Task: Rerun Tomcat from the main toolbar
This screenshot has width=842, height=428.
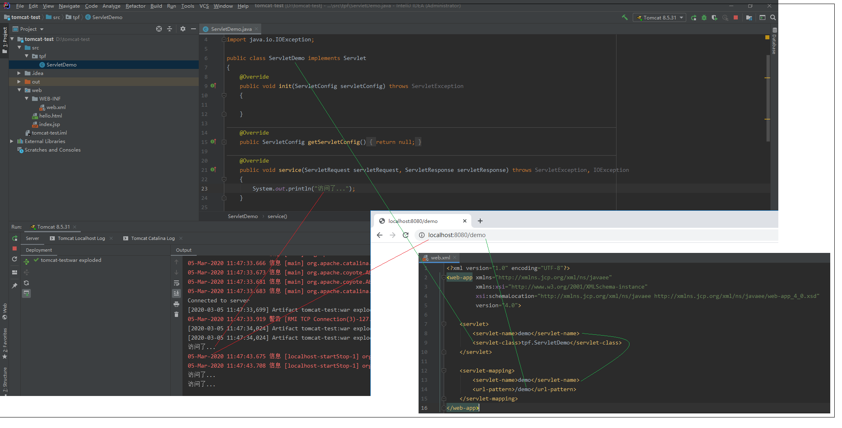Action: tap(694, 17)
